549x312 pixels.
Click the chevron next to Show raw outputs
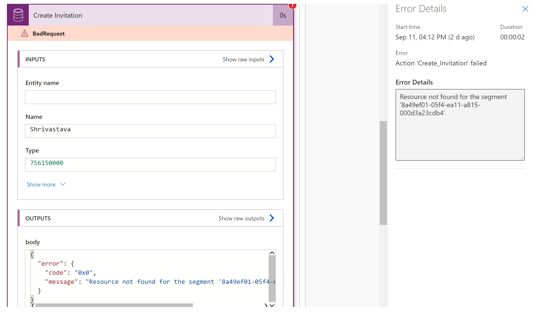(x=272, y=218)
